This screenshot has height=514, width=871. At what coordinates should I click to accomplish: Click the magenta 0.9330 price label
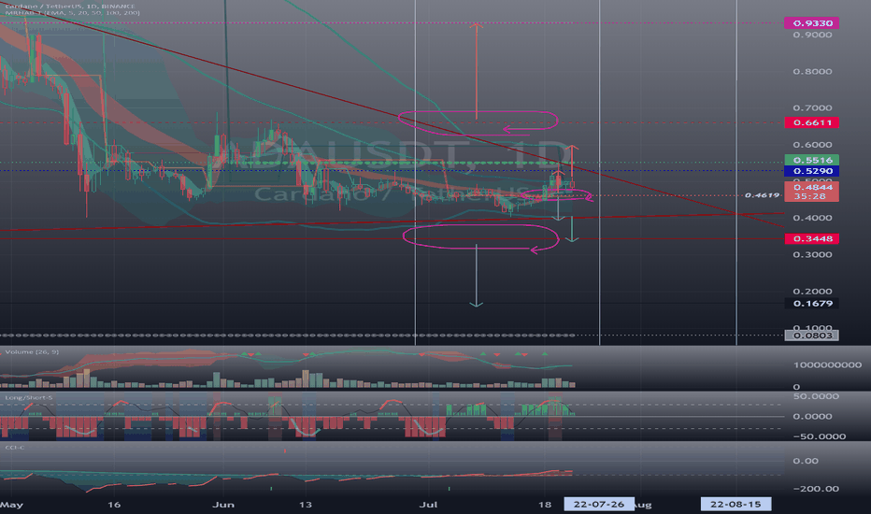click(x=811, y=22)
